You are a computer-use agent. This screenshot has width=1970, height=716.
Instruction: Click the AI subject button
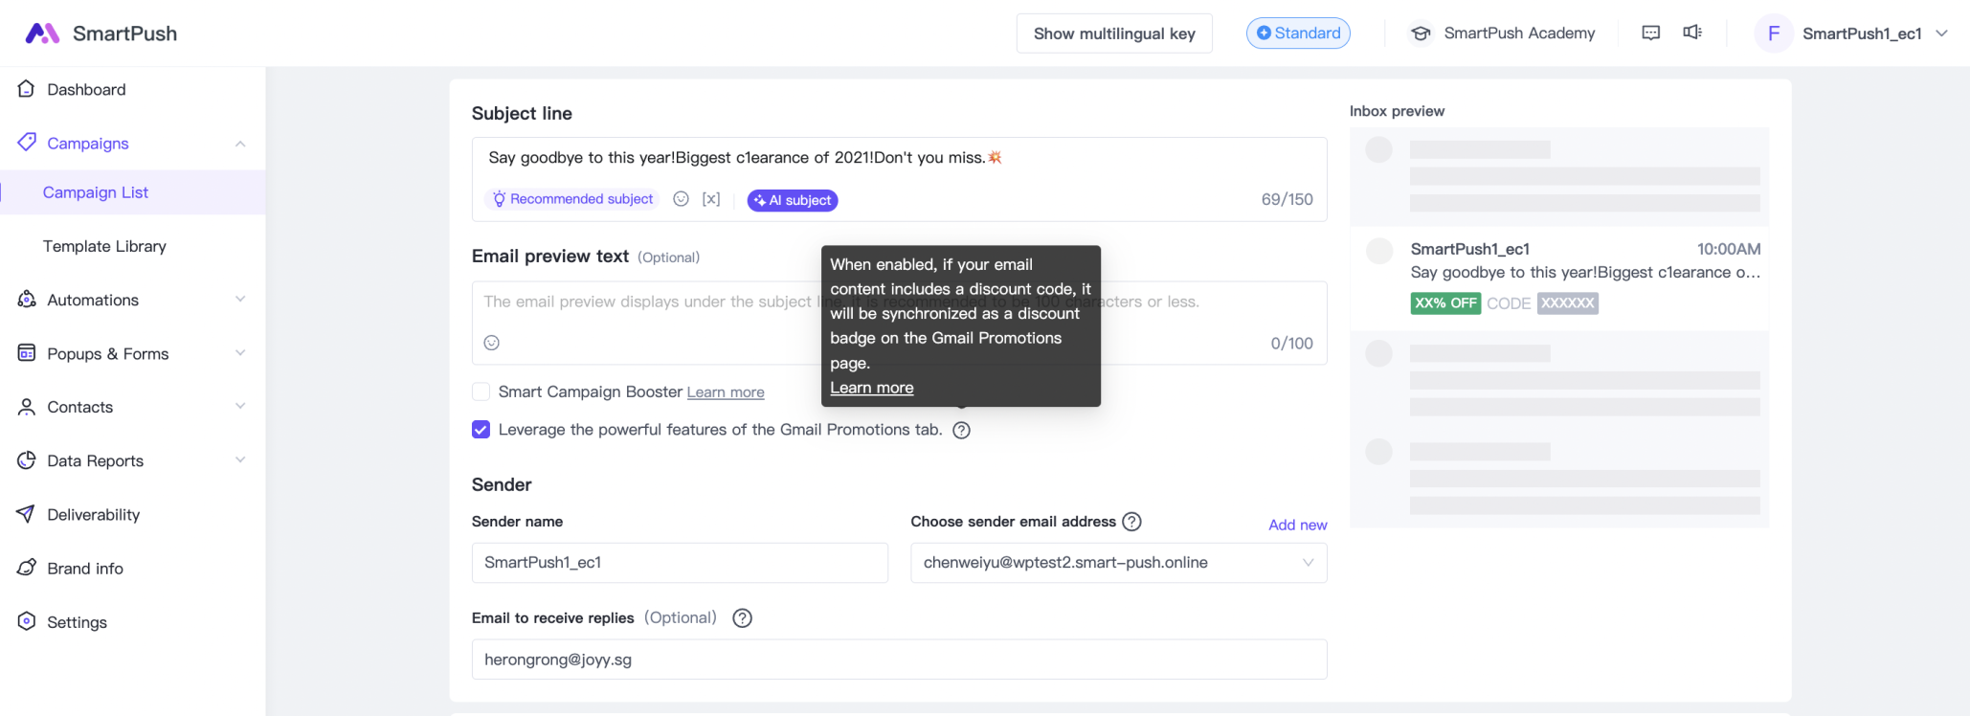(793, 200)
